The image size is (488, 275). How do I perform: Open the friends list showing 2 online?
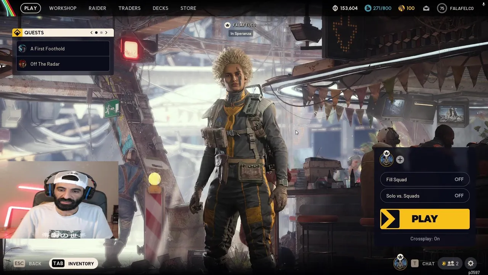pyautogui.click(x=450, y=264)
